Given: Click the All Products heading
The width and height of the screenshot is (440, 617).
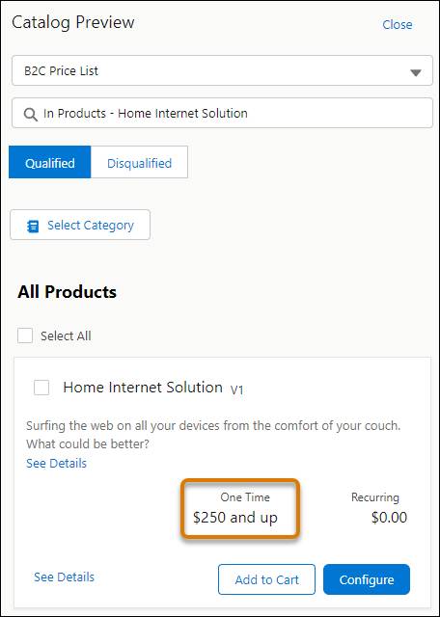Looking at the screenshot, I should tap(67, 292).
